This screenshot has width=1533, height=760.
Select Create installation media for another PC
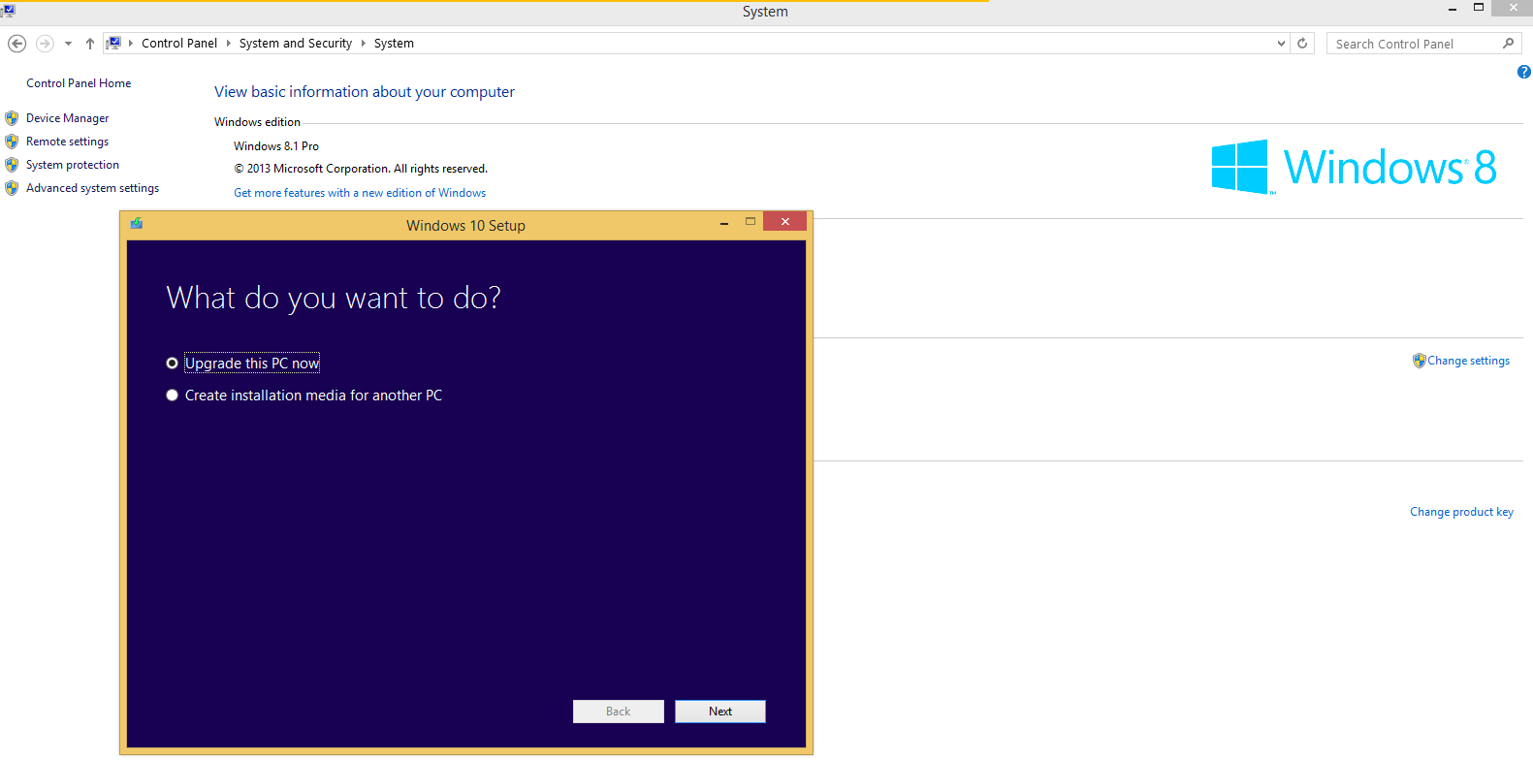(x=172, y=396)
